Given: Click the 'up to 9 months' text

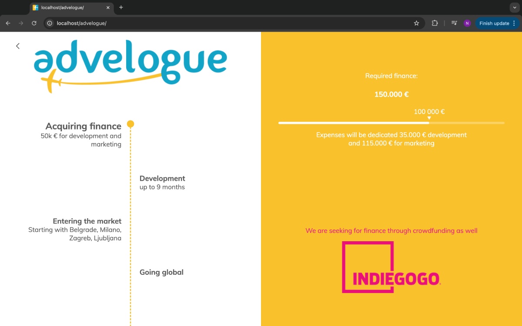Looking at the screenshot, I should pyautogui.click(x=162, y=187).
